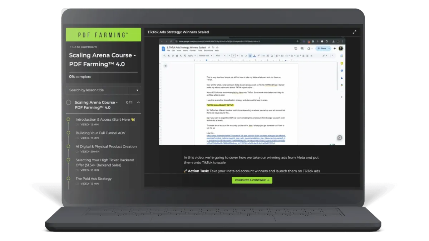Open The Paid Ads Strategy lesson
Image resolution: width=429 pixels, height=241 pixels.
[94, 179]
